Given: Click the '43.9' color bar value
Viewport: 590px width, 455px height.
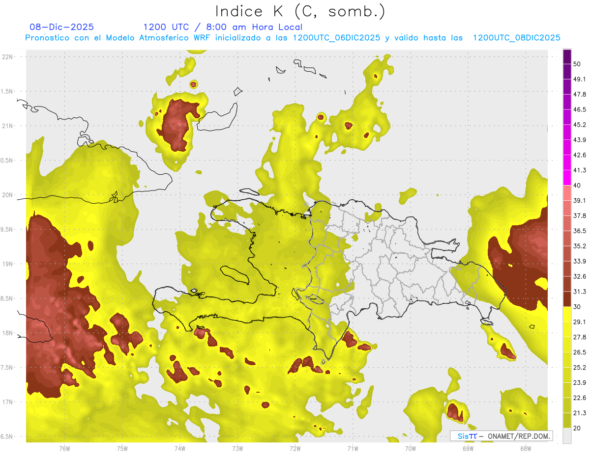Looking at the screenshot, I should pos(580,140).
